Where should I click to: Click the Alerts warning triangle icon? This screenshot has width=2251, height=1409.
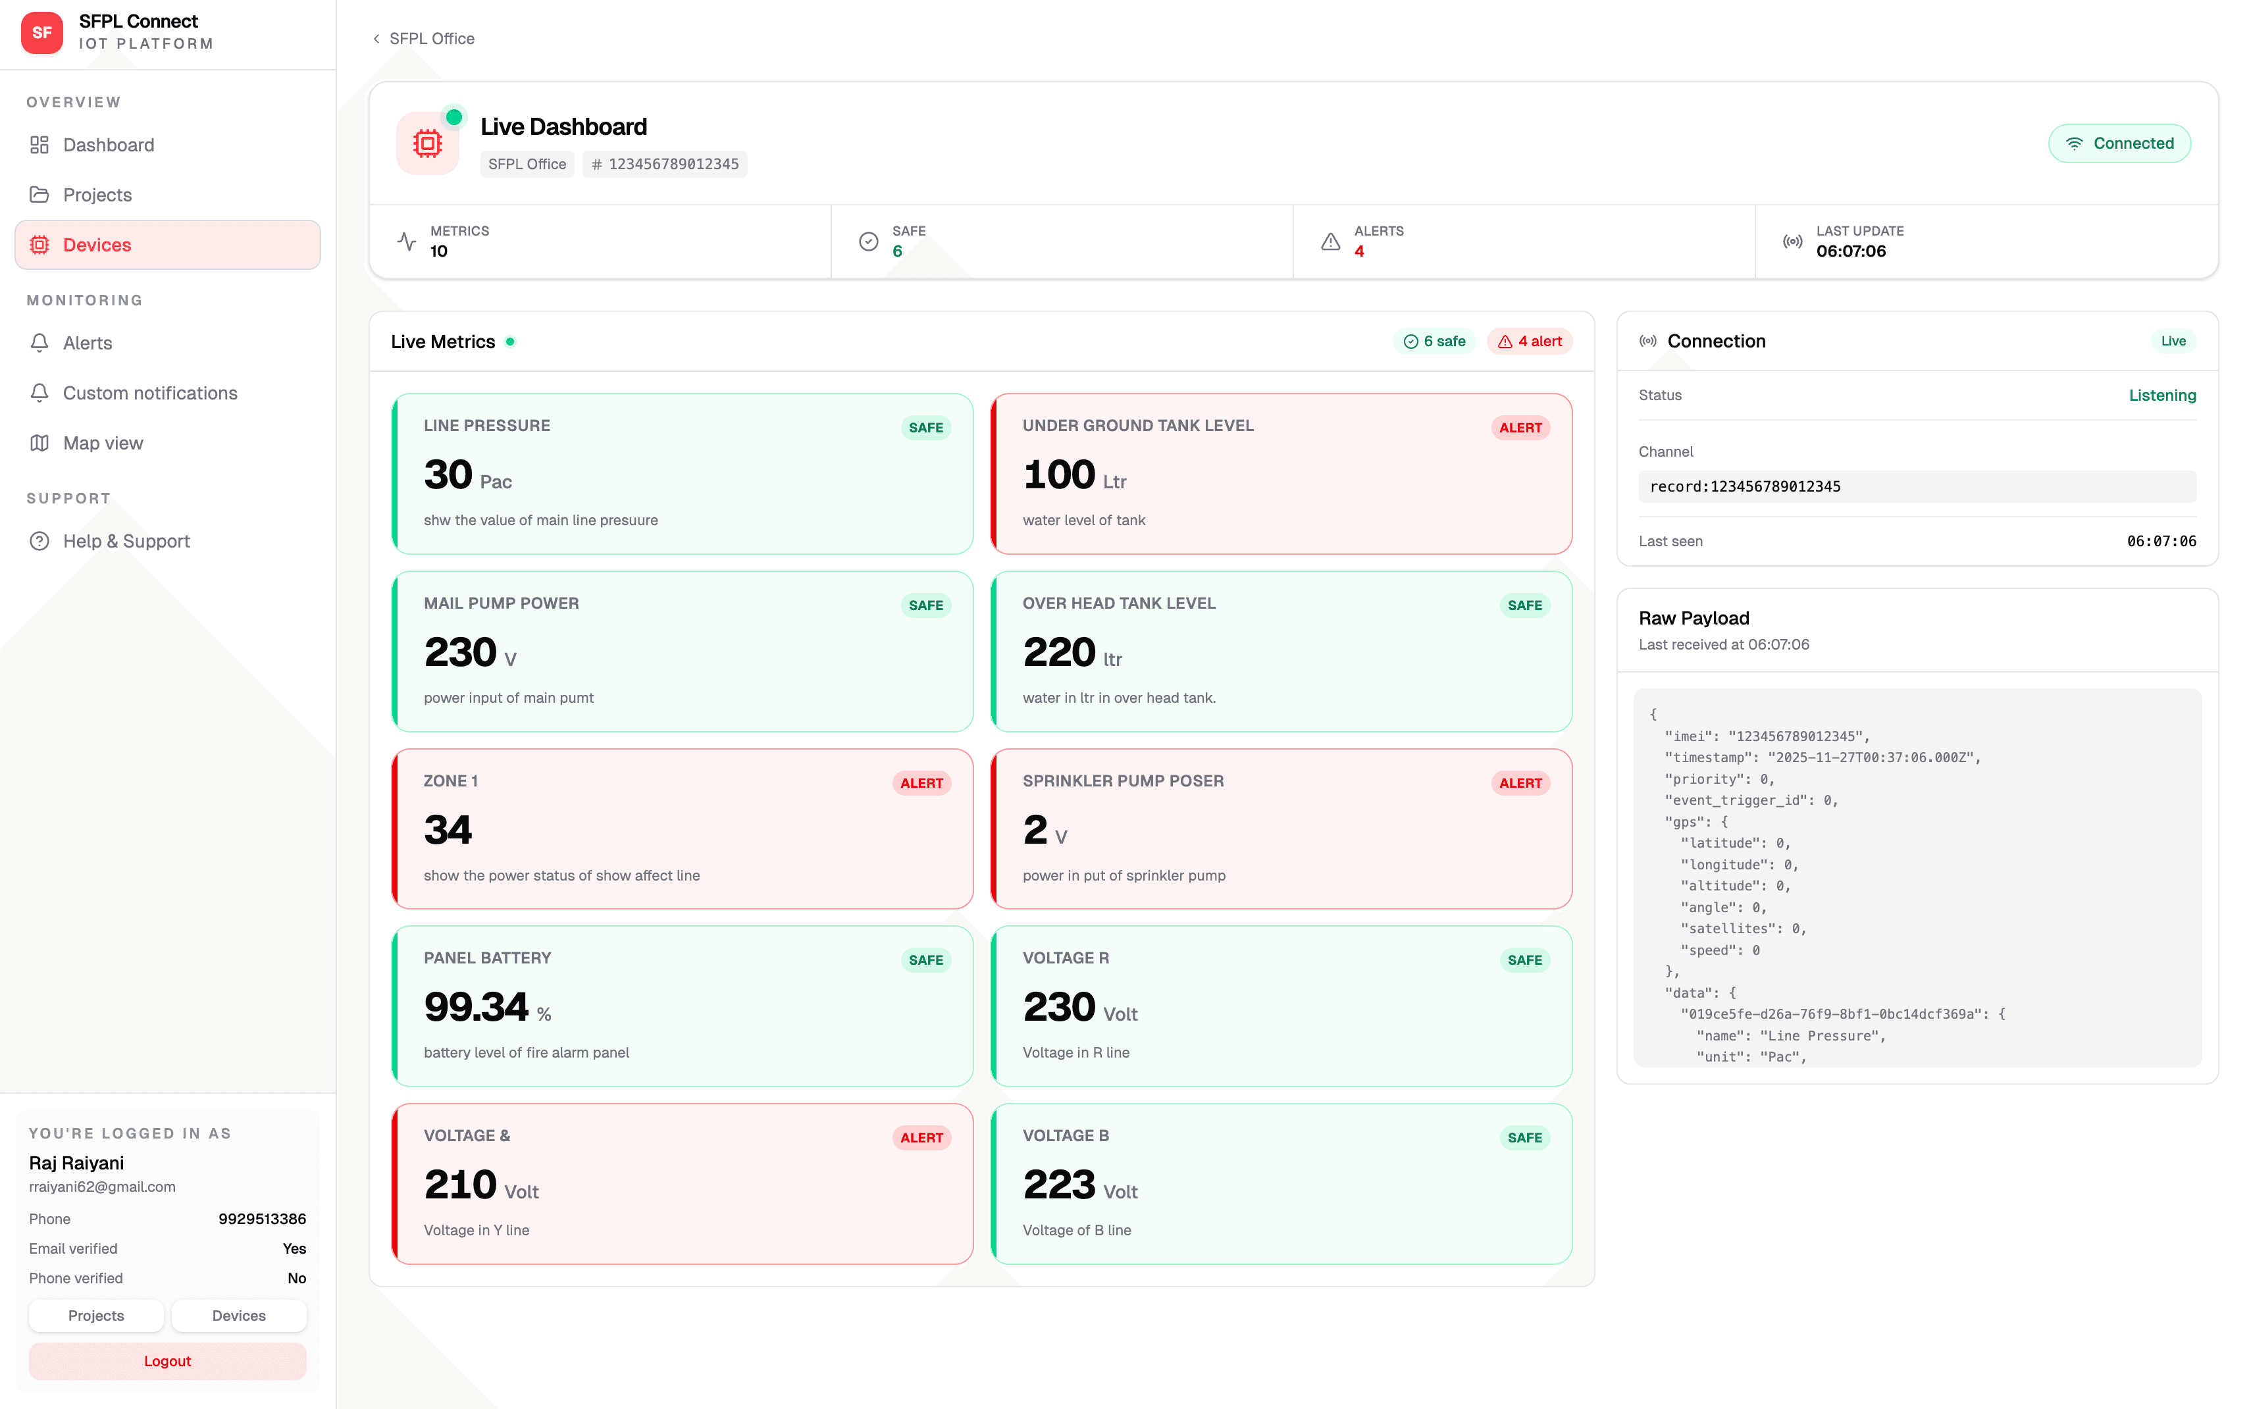pyautogui.click(x=1330, y=242)
